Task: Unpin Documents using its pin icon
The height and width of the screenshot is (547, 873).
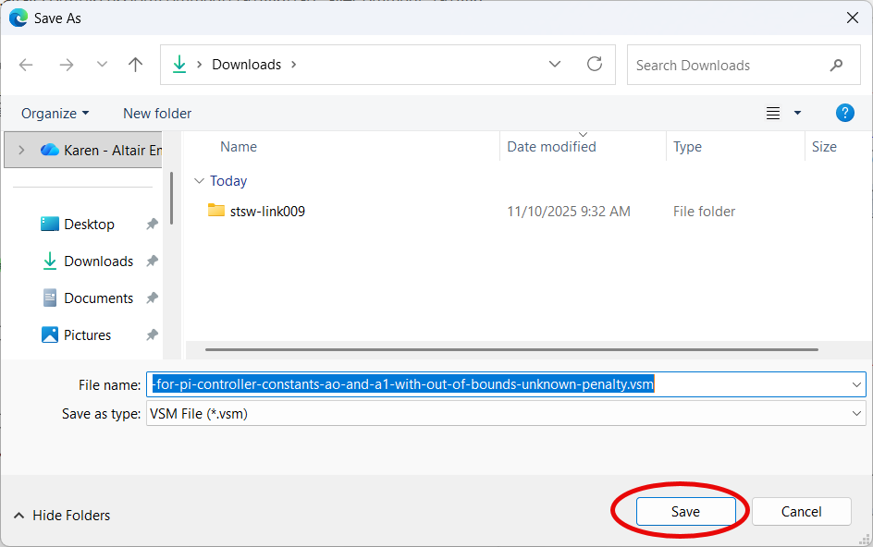Action: 152,298
